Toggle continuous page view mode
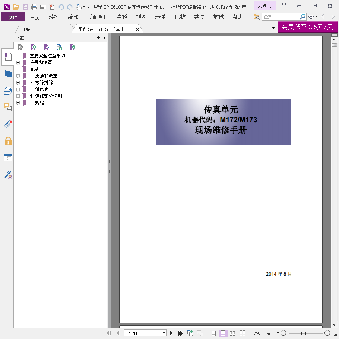The width and height of the screenshot is (339, 339). point(223,333)
